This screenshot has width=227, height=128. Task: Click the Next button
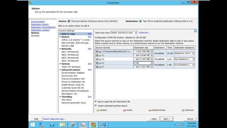tap(166, 119)
